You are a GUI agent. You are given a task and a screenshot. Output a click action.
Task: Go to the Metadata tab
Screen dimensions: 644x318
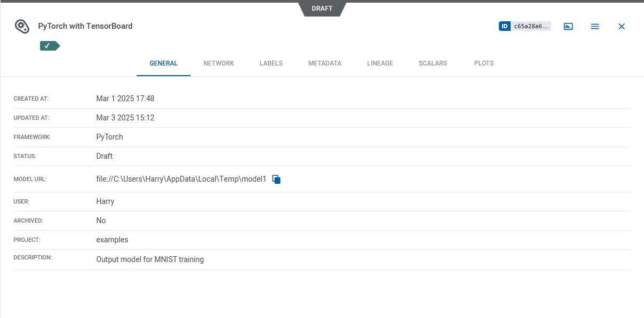coord(324,63)
